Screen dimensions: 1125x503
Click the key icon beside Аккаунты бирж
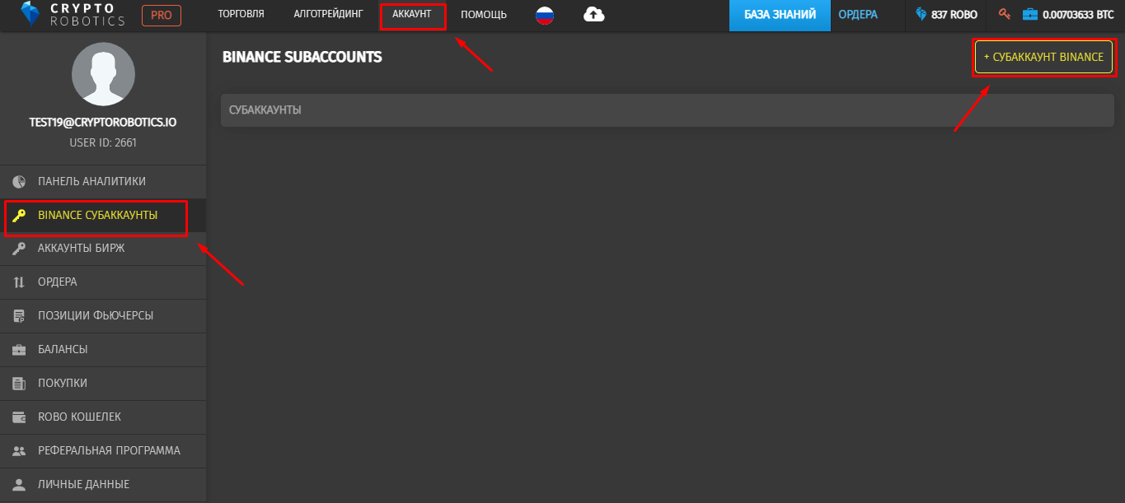tap(19, 249)
